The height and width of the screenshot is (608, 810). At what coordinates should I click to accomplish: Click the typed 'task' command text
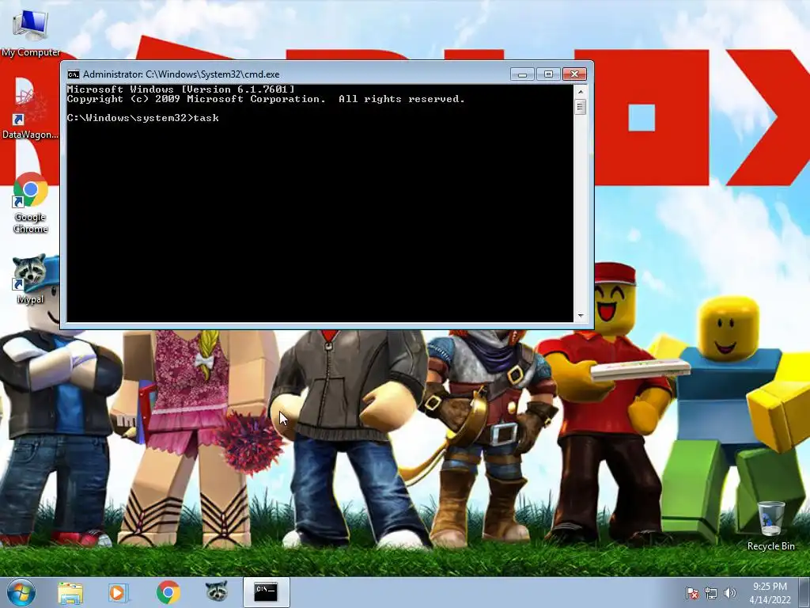click(206, 118)
